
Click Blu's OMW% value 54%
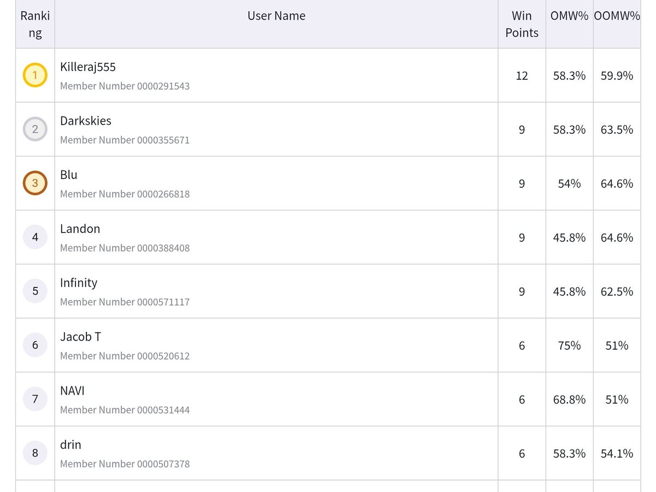tap(569, 184)
